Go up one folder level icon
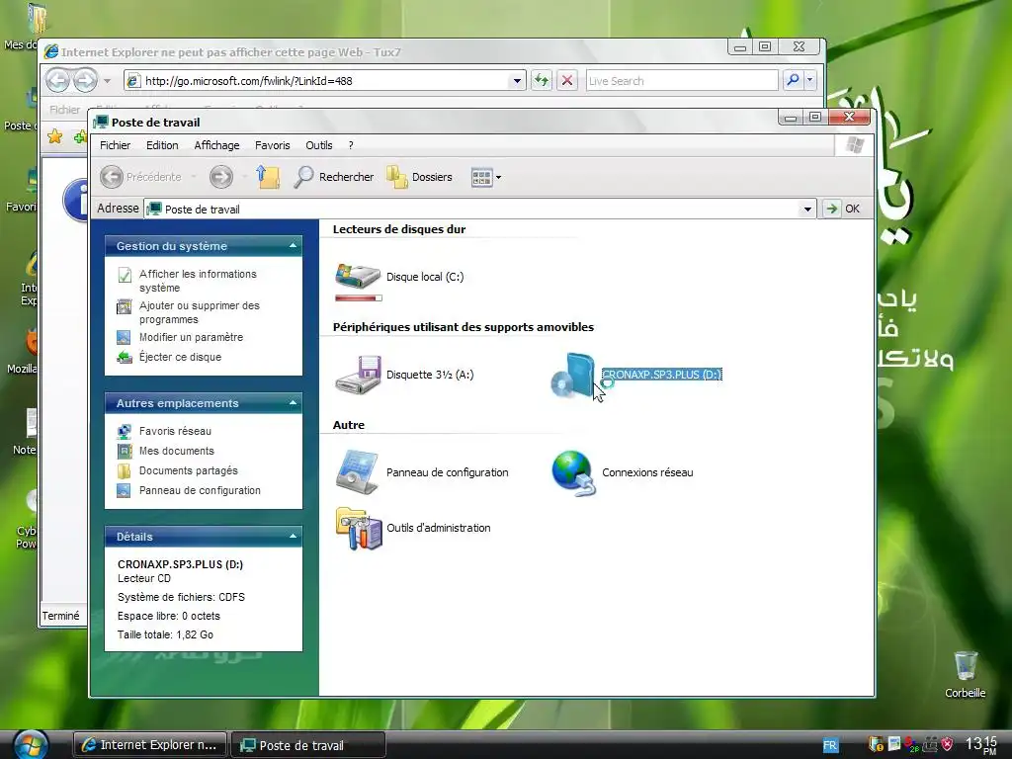Screen dimensions: 1012x759 click(x=268, y=176)
